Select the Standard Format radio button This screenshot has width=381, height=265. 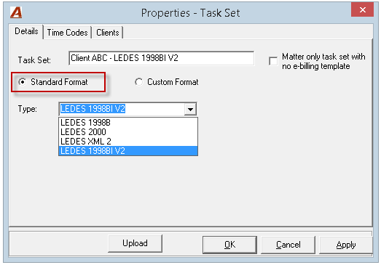pos(23,82)
